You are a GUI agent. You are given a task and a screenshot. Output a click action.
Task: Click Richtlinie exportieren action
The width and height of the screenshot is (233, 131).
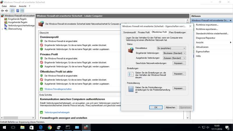(207, 29)
